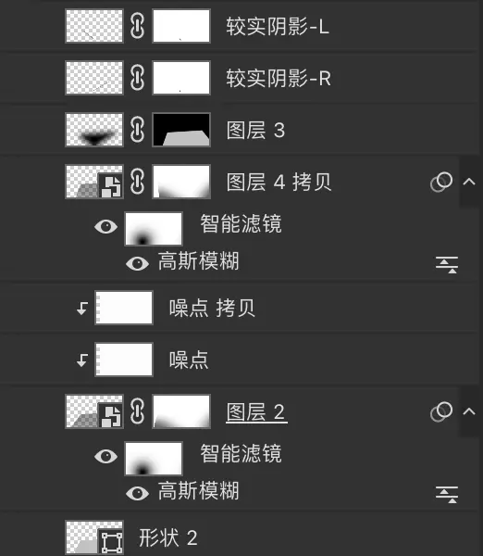Click mask link icon on 图层 2
Screen dimensions: 483x556
click(137, 411)
